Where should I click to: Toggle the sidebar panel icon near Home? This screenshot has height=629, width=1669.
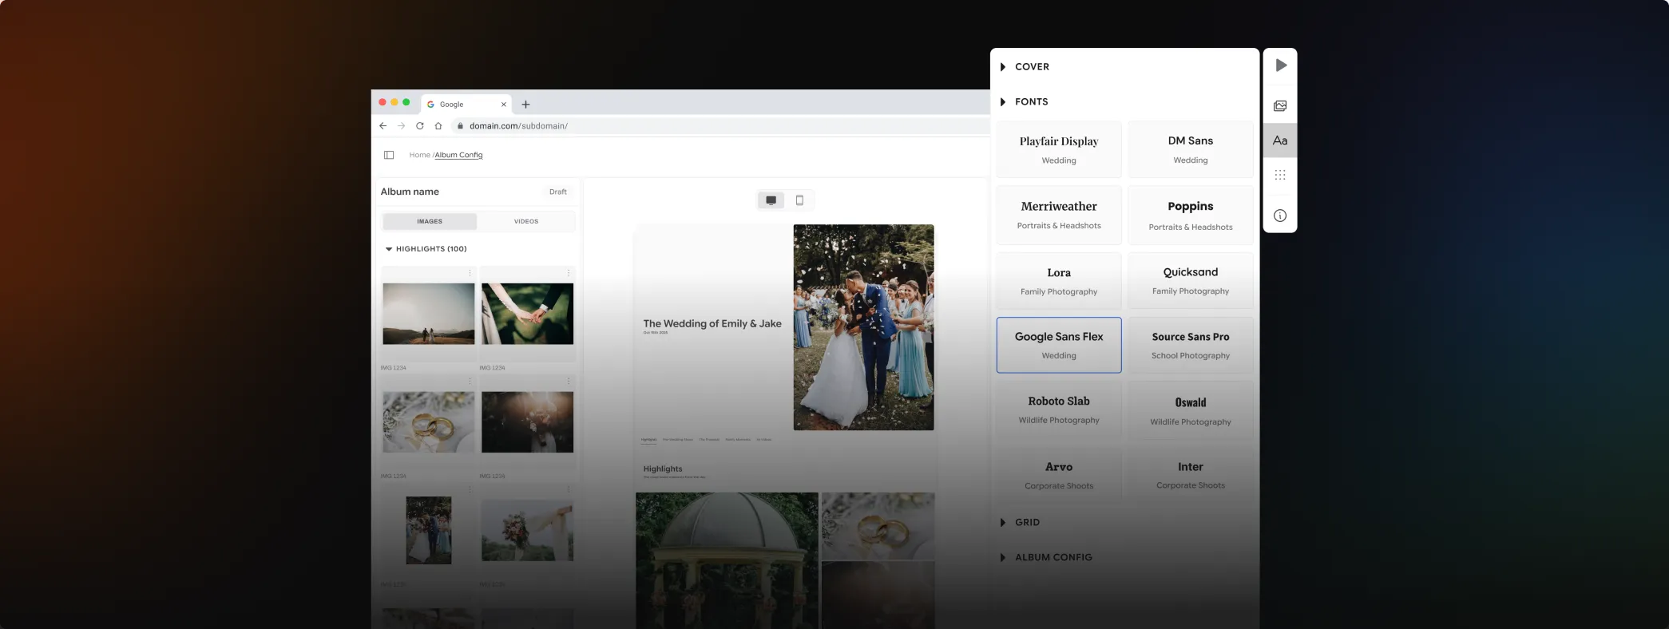pos(389,155)
